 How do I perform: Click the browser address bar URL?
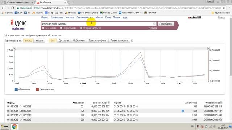coord(128,8)
